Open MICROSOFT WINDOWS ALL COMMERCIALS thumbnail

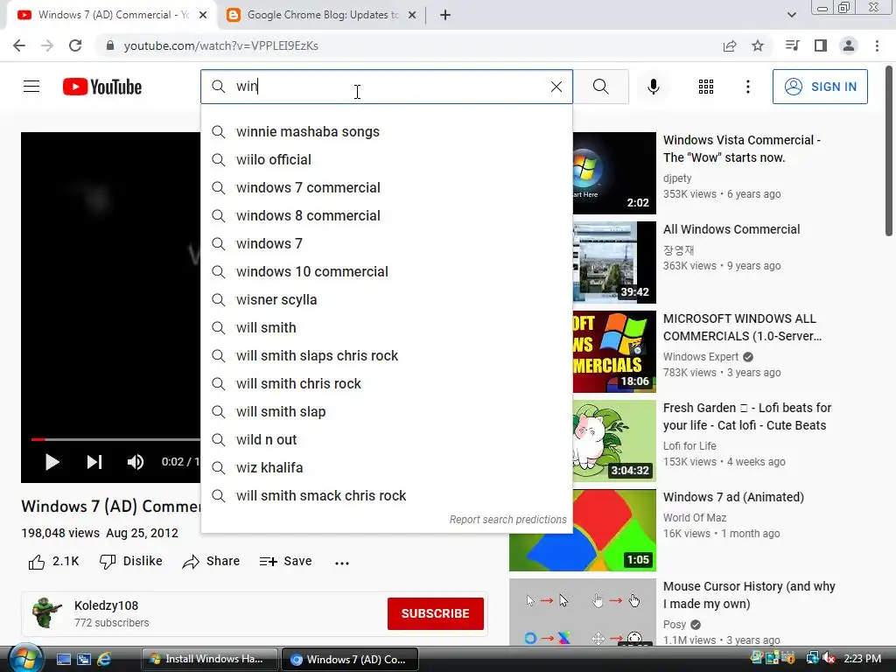point(614,352)
